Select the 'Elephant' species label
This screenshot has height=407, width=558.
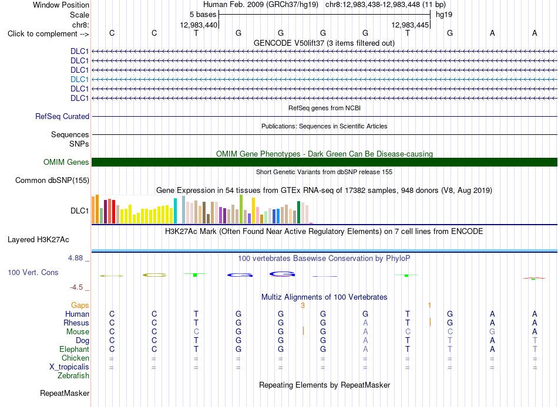click(x=74, y=349)
